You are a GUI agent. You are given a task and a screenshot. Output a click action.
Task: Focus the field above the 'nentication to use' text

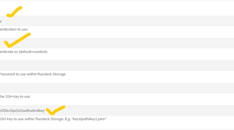[x=117, y=21]
